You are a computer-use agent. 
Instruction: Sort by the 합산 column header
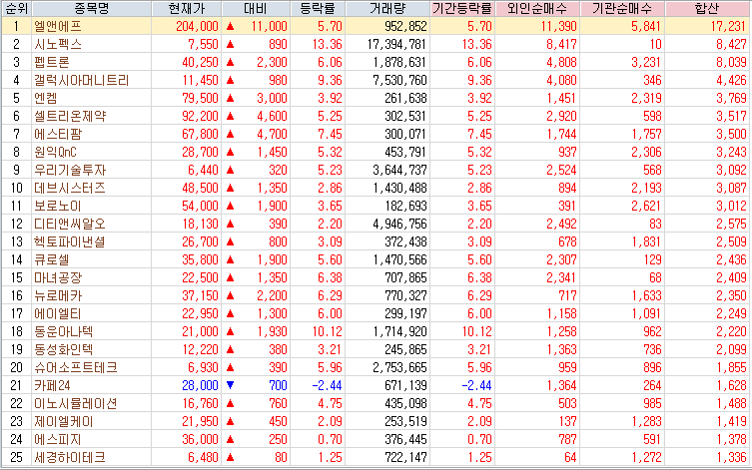pos(707,8)
